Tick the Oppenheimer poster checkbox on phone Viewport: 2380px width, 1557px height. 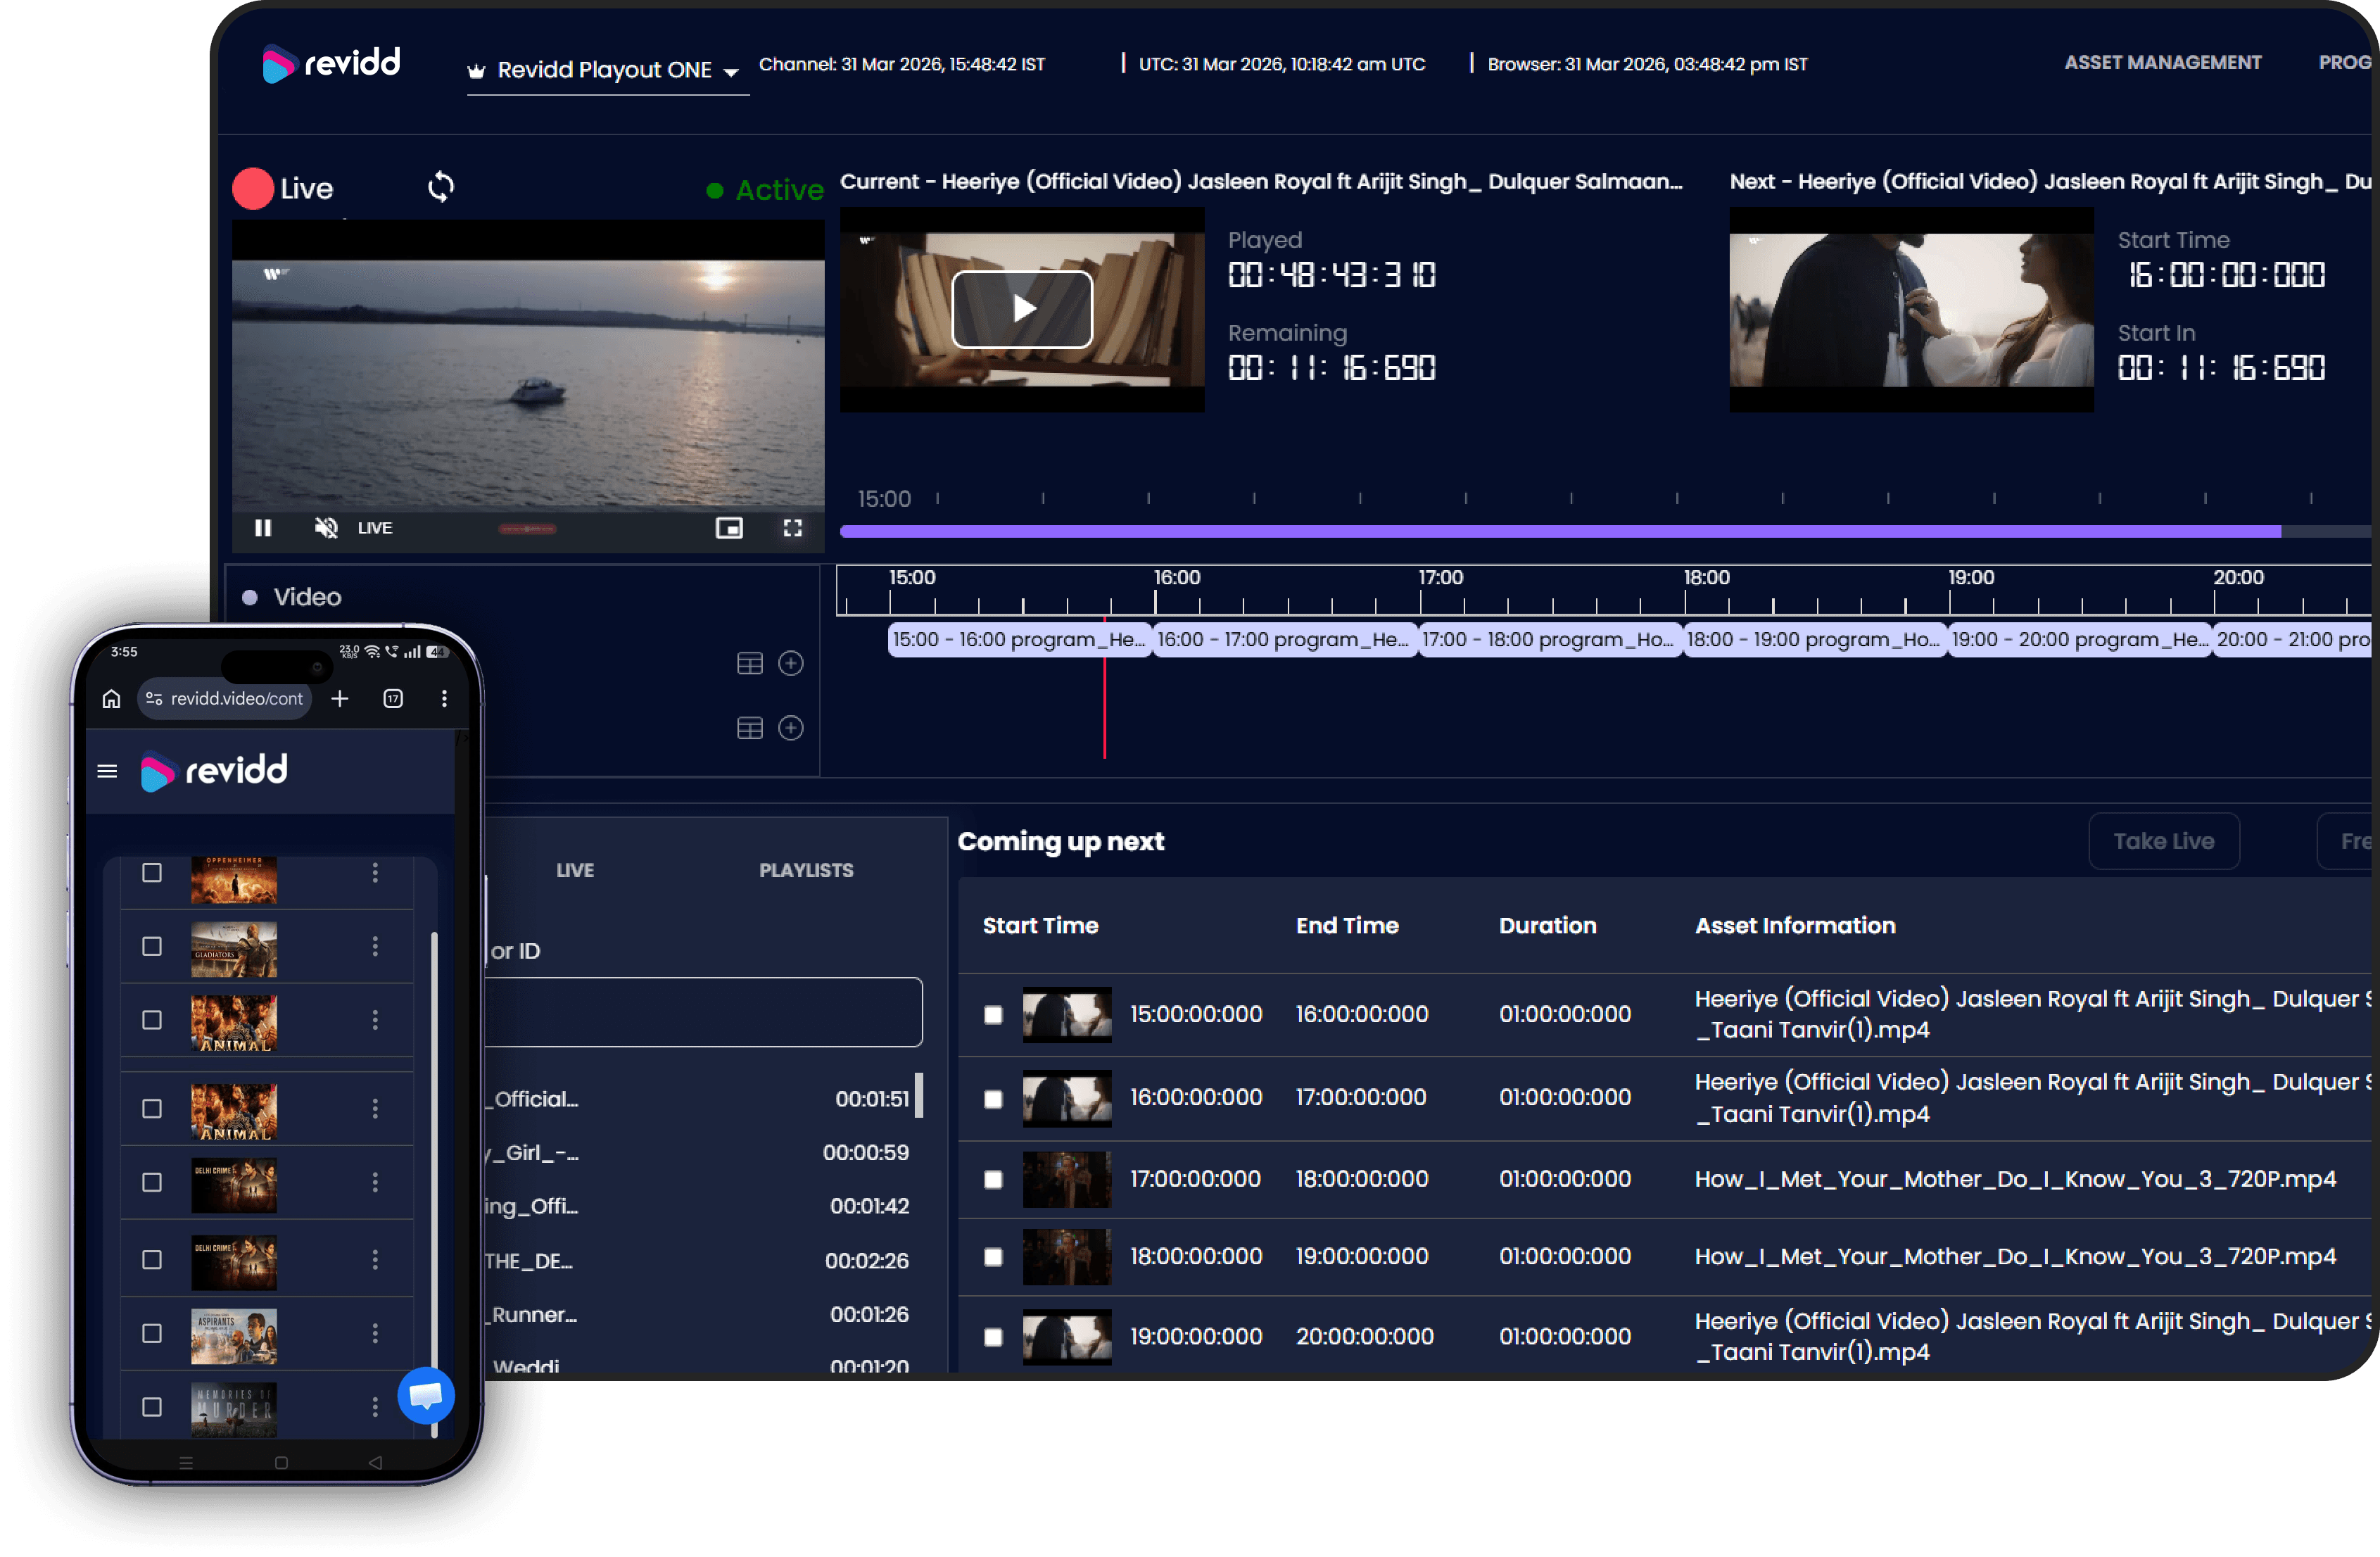click(152, 873)
